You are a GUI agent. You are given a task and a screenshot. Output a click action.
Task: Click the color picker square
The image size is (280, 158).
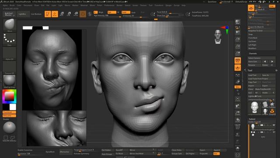pyautogui.click(x=9, y=96)
